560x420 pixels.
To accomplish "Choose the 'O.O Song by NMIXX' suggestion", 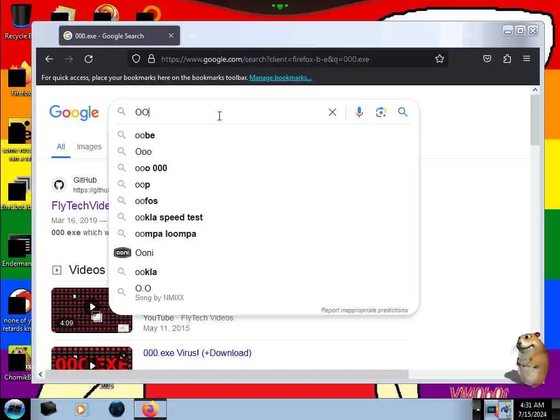I will (264, 293).
